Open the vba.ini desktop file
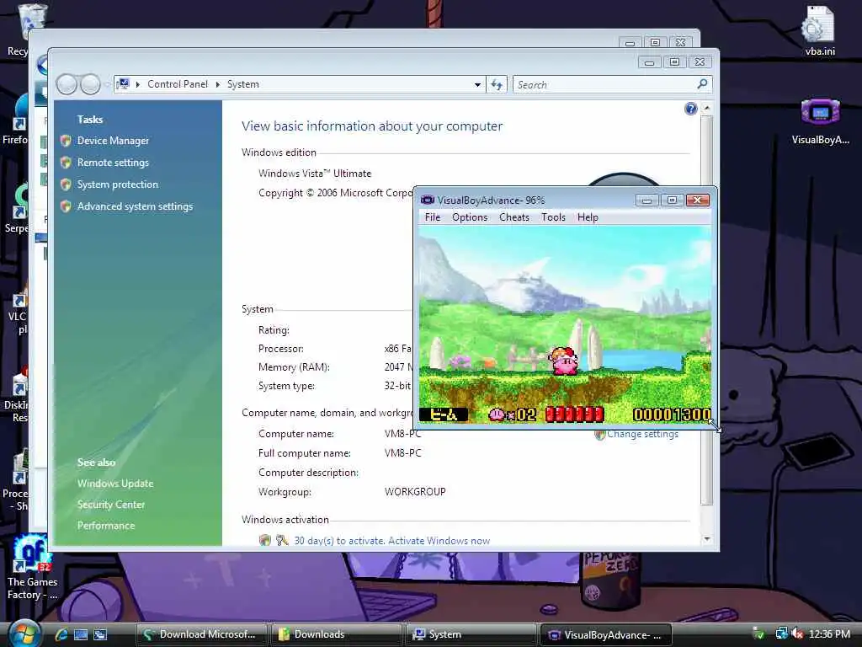 tap(820, 31)
